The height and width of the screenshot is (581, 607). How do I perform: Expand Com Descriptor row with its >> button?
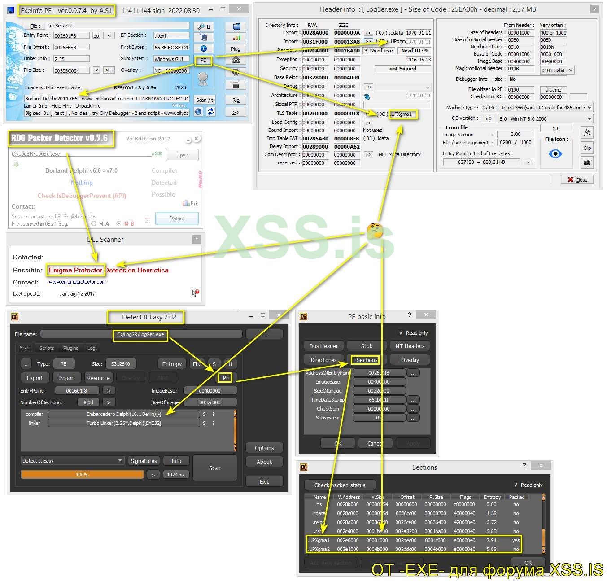coord(368,154)
